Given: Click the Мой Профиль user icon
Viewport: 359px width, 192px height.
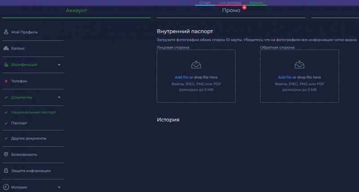Looking at the screenshot, I should point(6,32).
